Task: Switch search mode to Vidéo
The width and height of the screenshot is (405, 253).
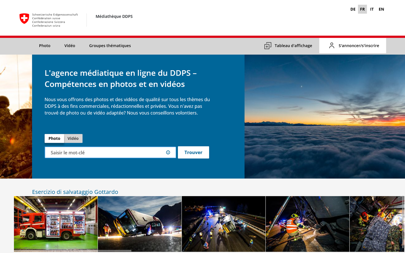Action: tap(73, 138)
